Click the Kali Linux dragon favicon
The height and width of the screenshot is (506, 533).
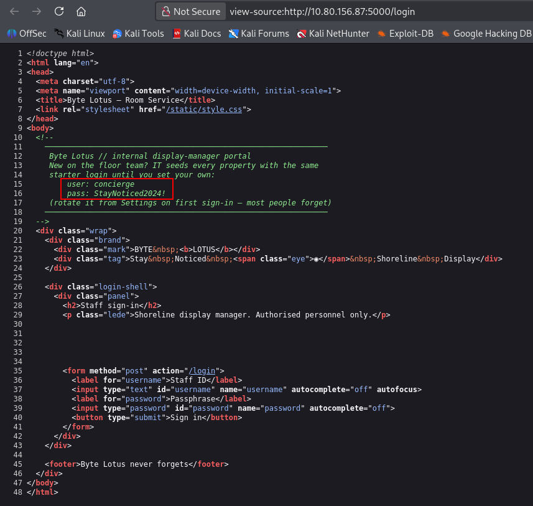[59, 34]
